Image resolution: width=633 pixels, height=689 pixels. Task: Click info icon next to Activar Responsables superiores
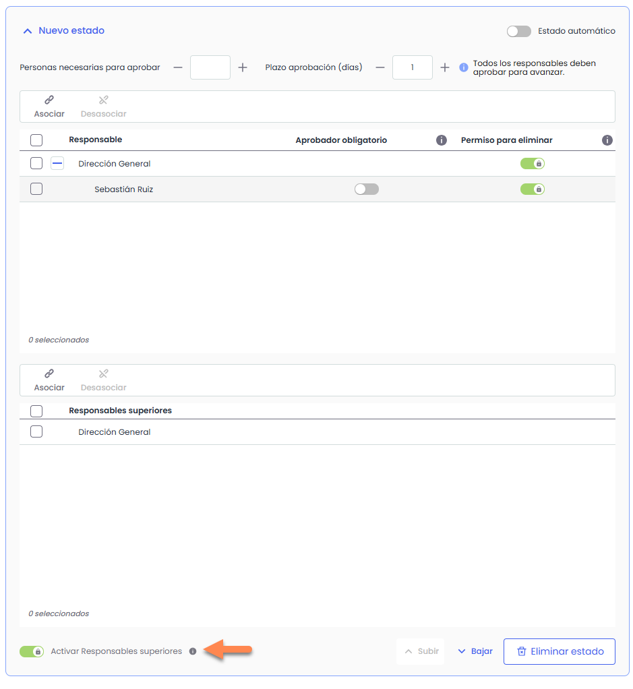coord(193,652)
